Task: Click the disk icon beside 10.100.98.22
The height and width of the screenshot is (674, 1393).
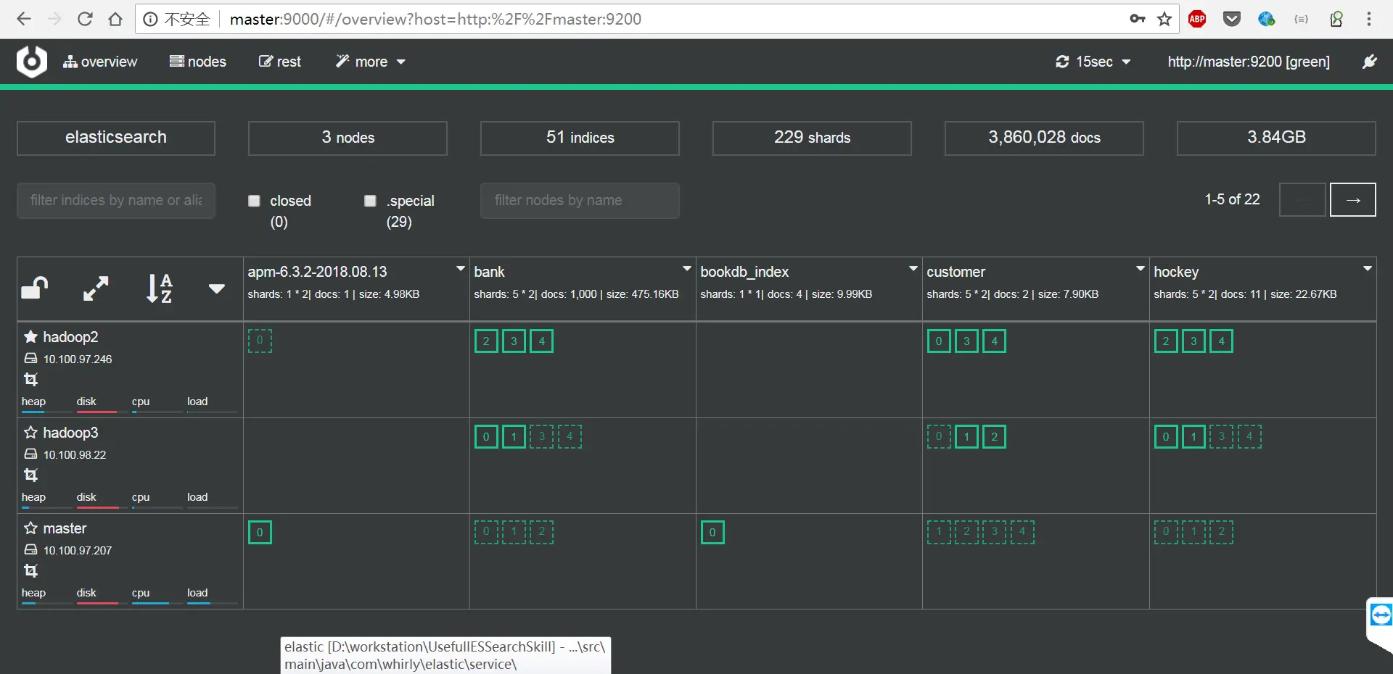Action: [30, 454]
